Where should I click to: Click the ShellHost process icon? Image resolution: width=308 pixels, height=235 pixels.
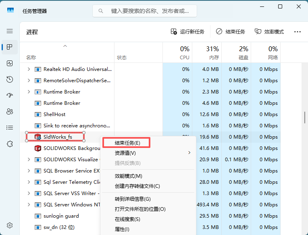click(x=38, y=114)
